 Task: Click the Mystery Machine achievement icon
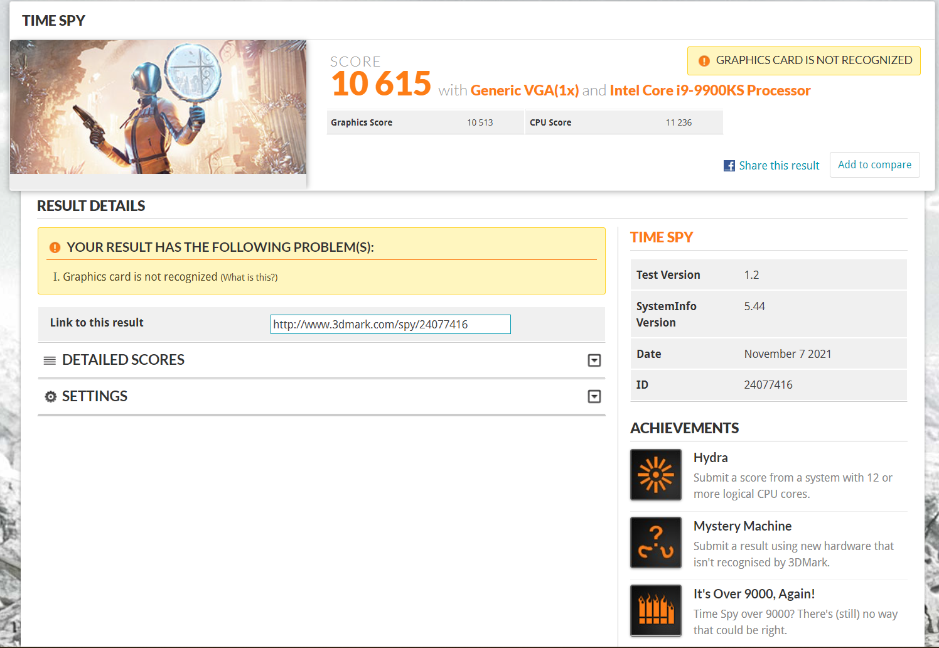point(656,543)
